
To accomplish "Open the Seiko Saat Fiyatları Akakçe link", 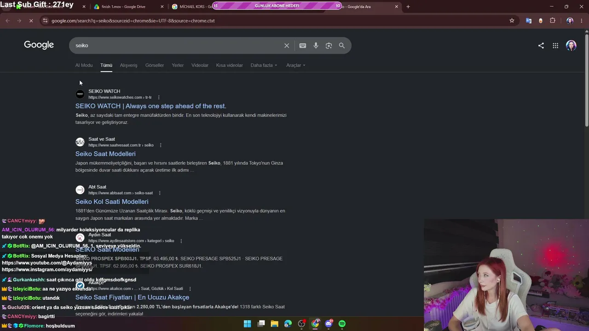I will [x=132, y=297].
